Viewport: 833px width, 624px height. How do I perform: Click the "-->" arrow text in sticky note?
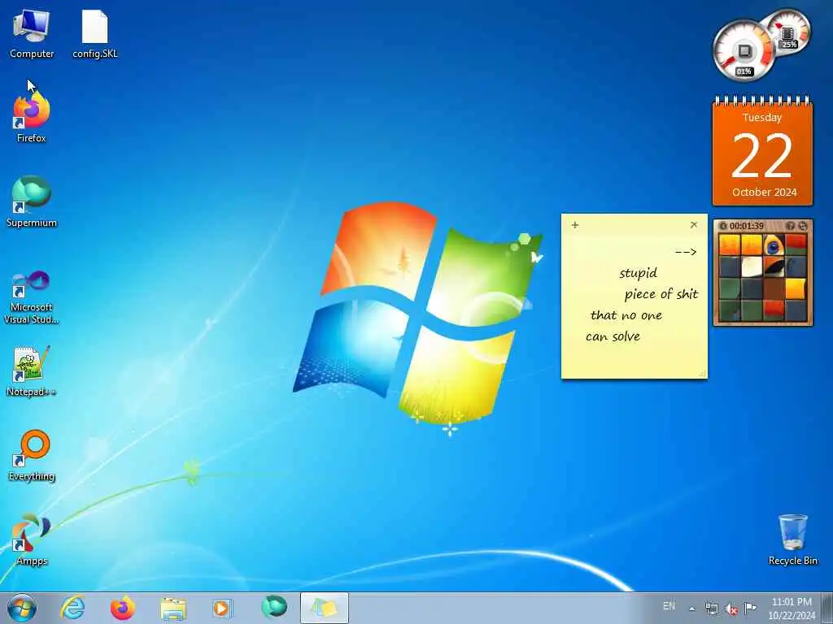pyautogui.click(x=685, y=252)
